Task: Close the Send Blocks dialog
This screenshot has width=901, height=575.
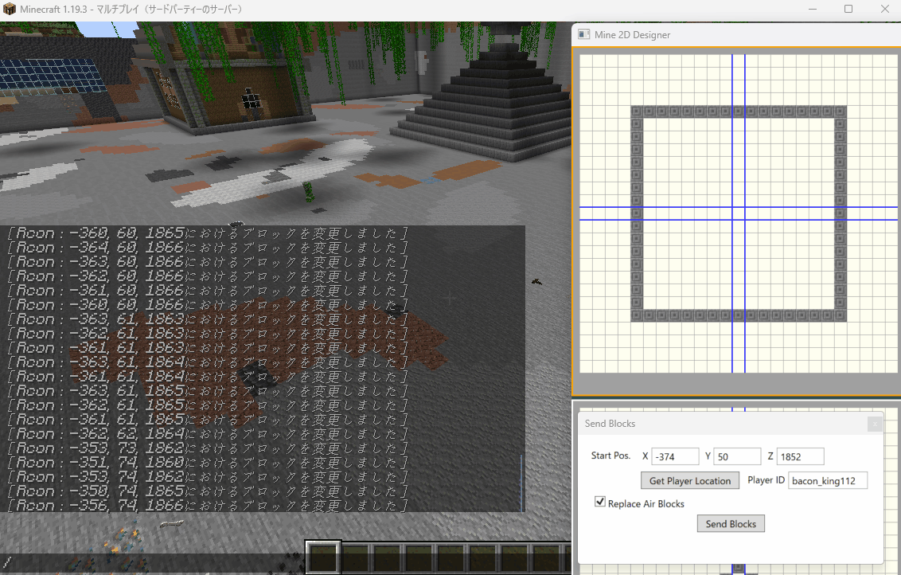Action: (875, 424)
